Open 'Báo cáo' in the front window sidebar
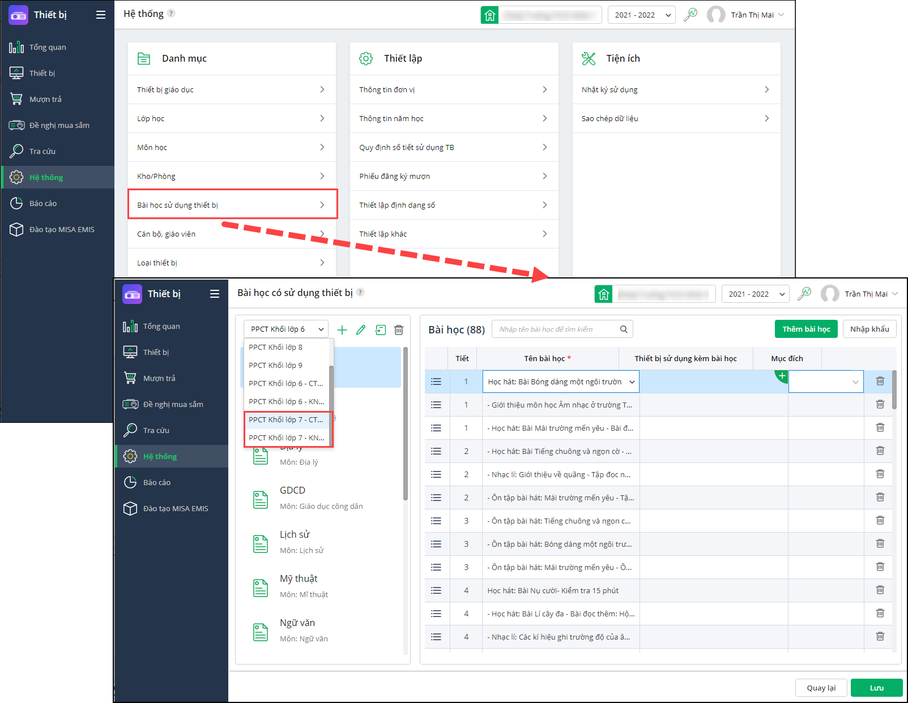Image resolution: width=908 pixels, height=703 pixels. 172,482
